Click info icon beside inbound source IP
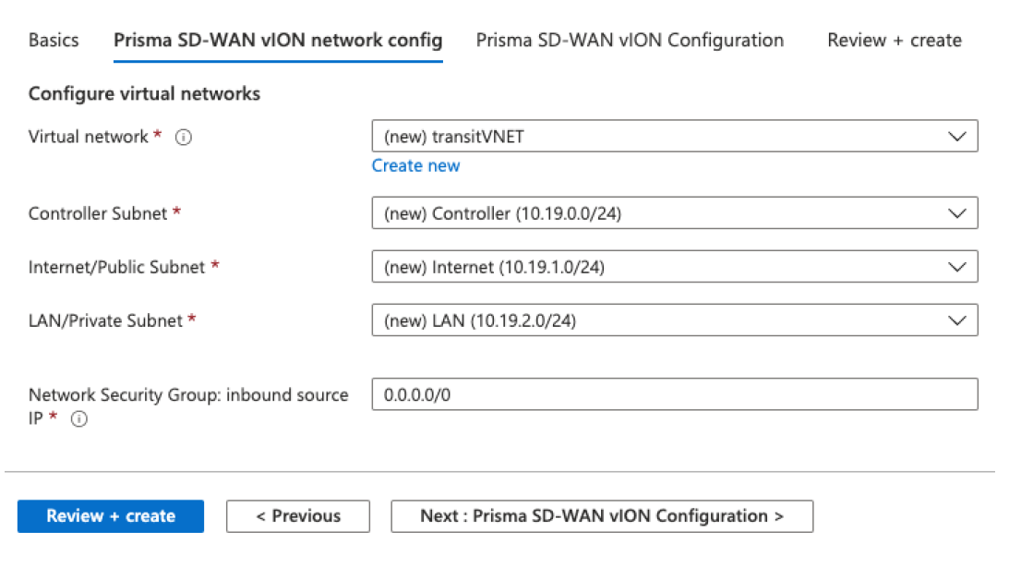 (x=79, y=418)
